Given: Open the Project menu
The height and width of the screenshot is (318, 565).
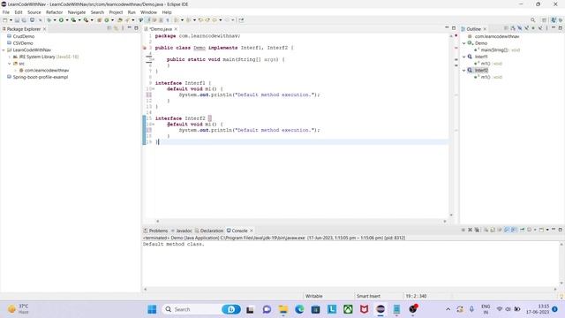Looking at the screenshot, I should pos(116,12).
